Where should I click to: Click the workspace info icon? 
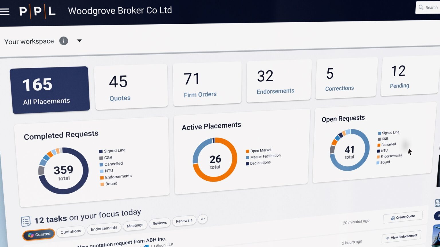64,41
